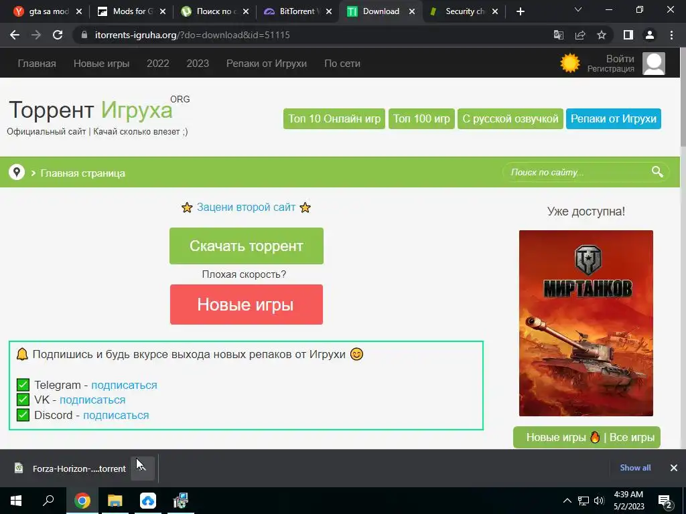Open the tab search chevron in the title bar

point(578,9)
